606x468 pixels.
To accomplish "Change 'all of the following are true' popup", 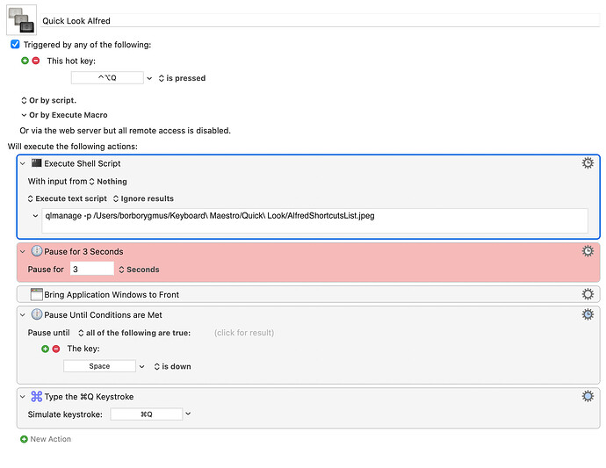I will pyautogui.click(x=134, y=333).
